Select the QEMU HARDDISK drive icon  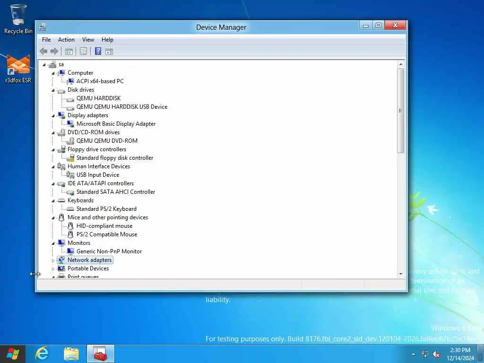click(70, 99)
